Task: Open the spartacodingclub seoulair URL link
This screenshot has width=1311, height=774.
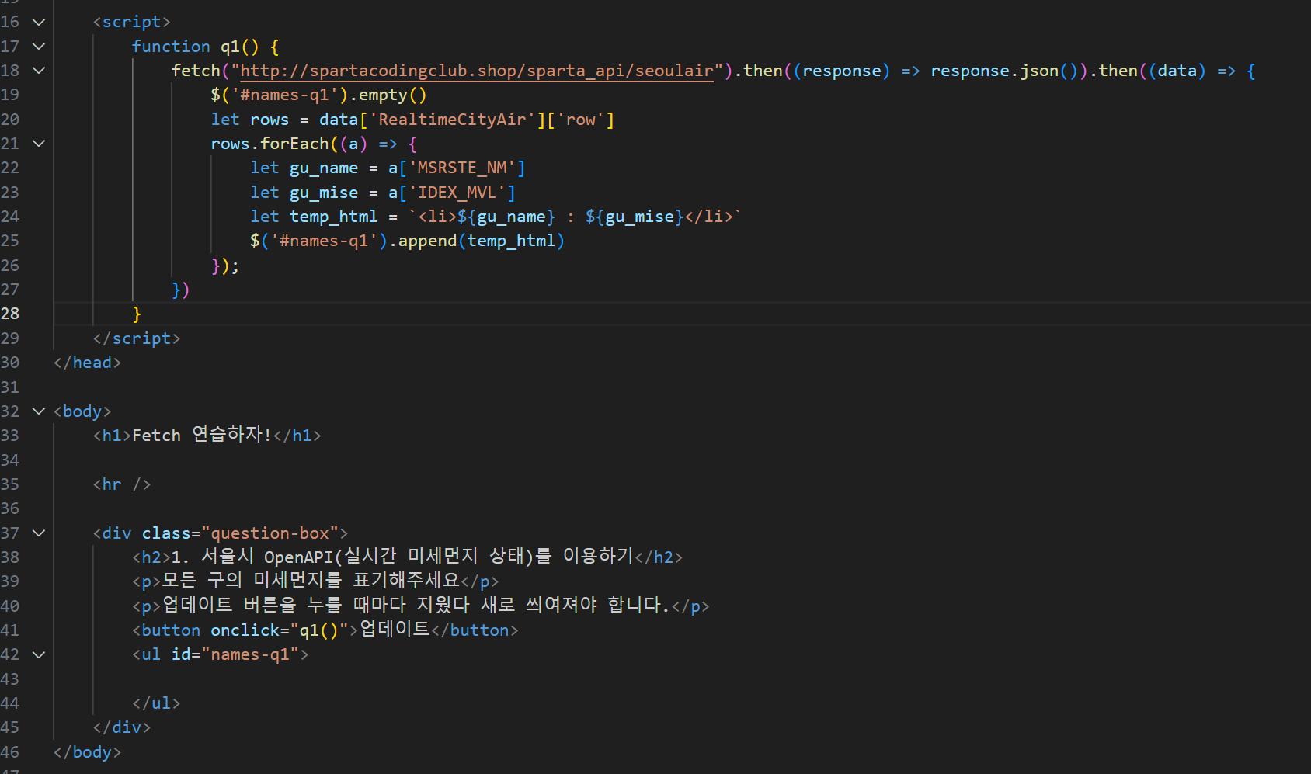Action: [477, 71]
